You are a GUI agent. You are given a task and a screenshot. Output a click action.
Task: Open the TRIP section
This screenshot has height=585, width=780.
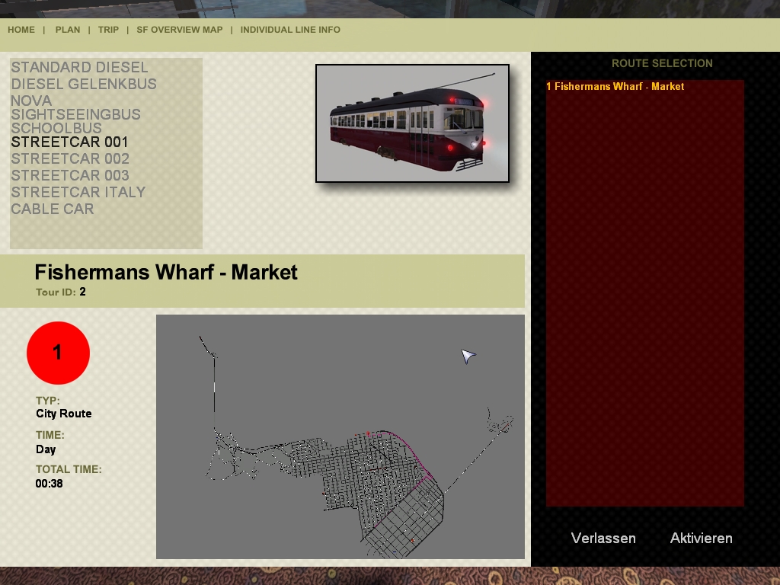(108, 30)
